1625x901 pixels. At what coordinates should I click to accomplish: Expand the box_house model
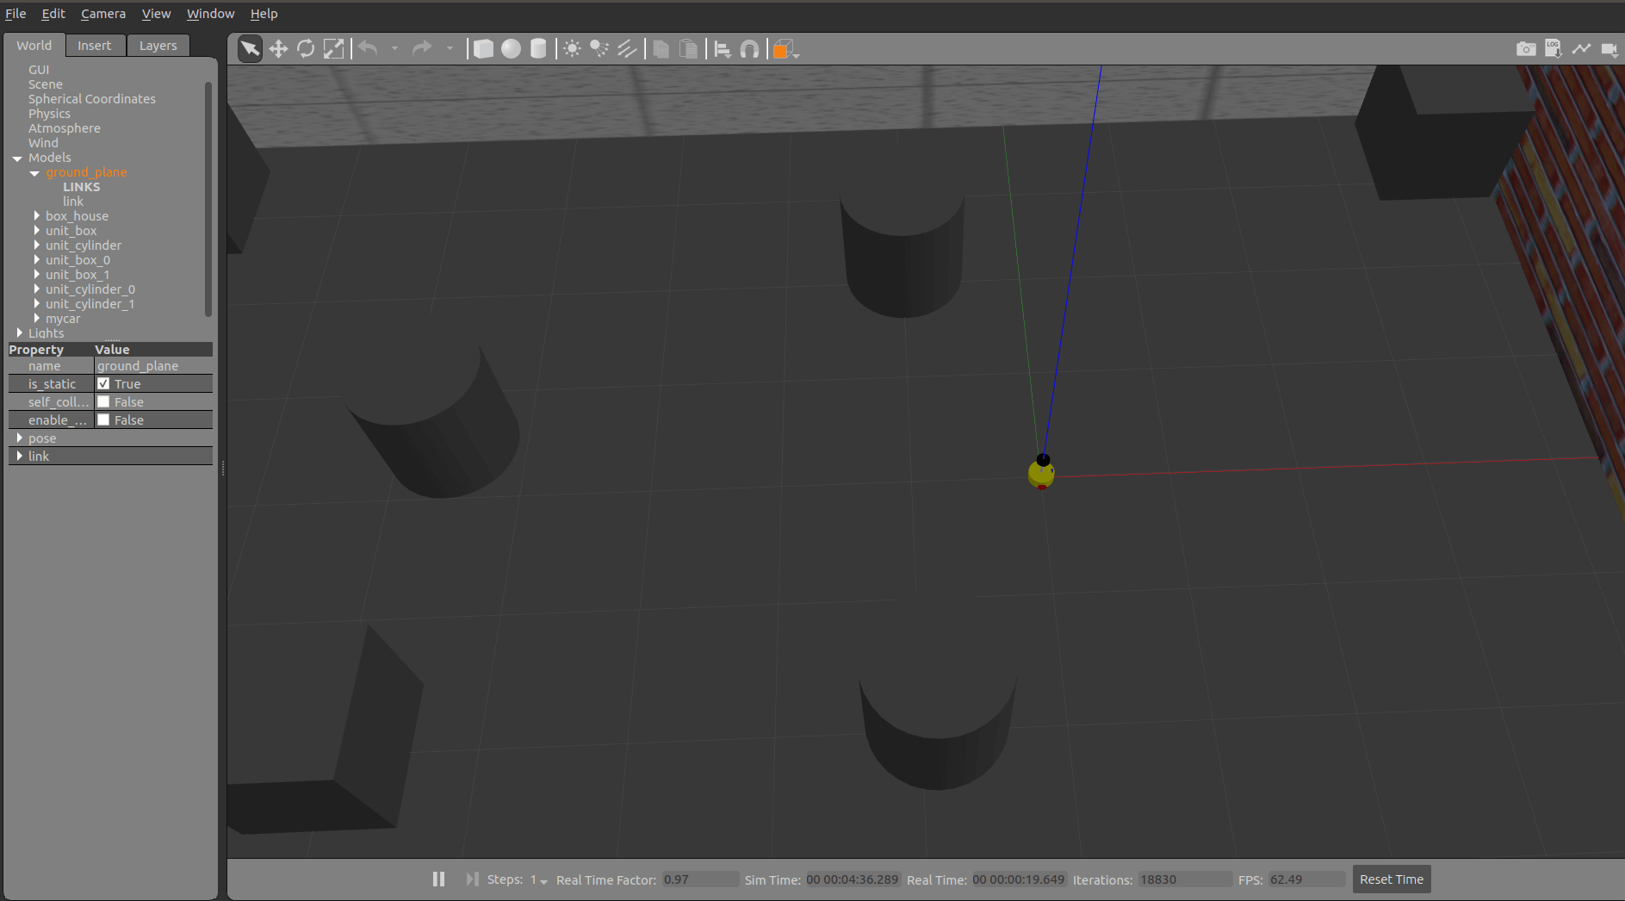point(37,216)
